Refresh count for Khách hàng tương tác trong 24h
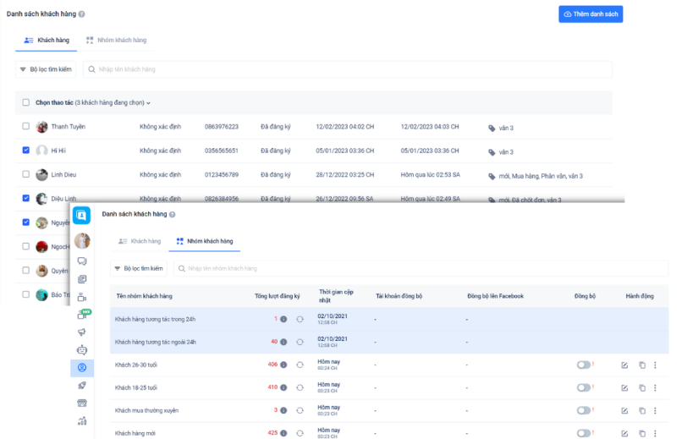 click(300, 319)
